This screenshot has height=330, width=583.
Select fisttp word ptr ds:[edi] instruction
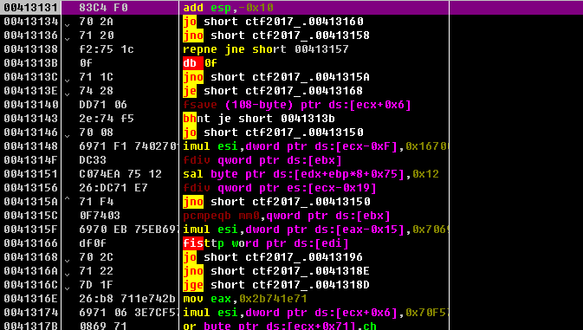click(x=266, y=243)
